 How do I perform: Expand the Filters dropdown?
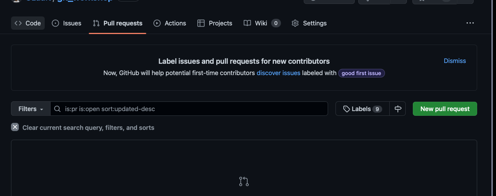tap(31, 109)
